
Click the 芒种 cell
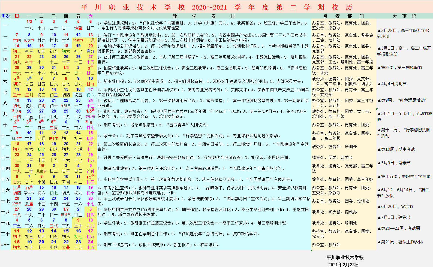tap(91, 171)
